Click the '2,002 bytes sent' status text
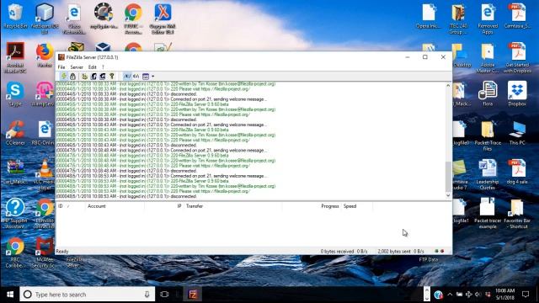The width and height of the screenshot is (539, 303). coord(394,252)
